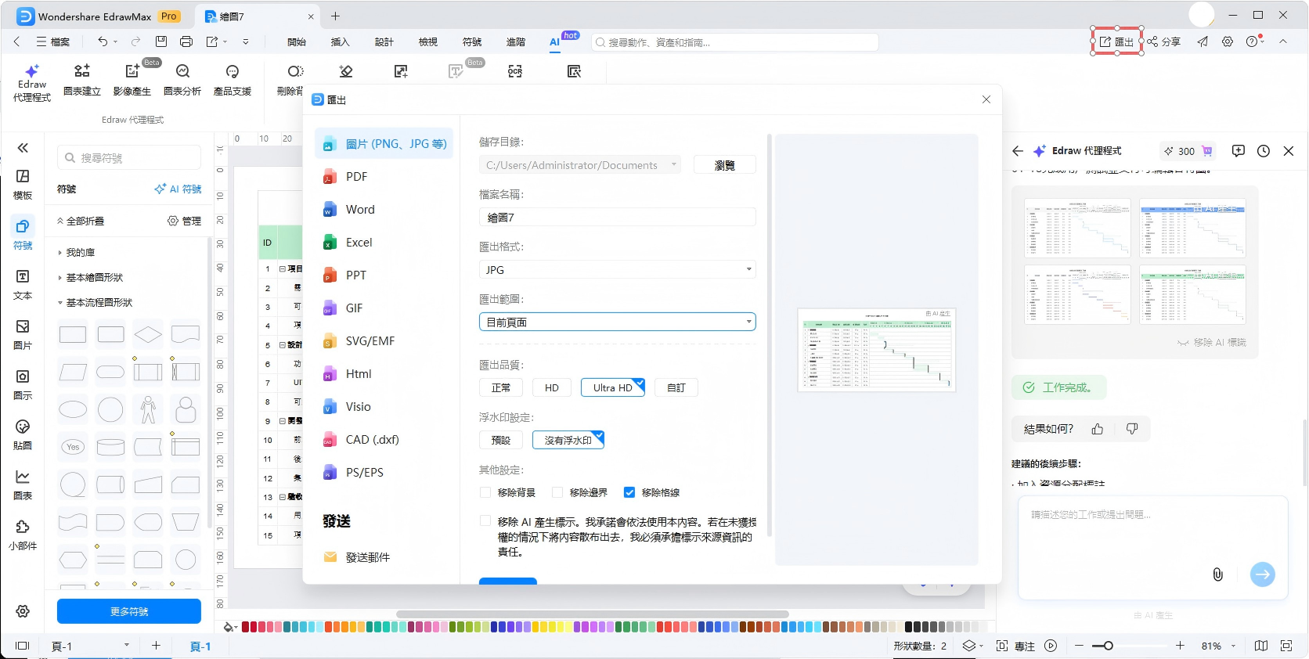
Task: Open the 圖示 sidebar panel
Action: coord(23,385)
